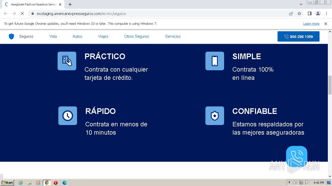
Task: Open the Autos menu item
Action: 77,36
